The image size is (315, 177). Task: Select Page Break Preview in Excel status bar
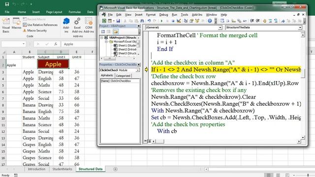(287, 175)
